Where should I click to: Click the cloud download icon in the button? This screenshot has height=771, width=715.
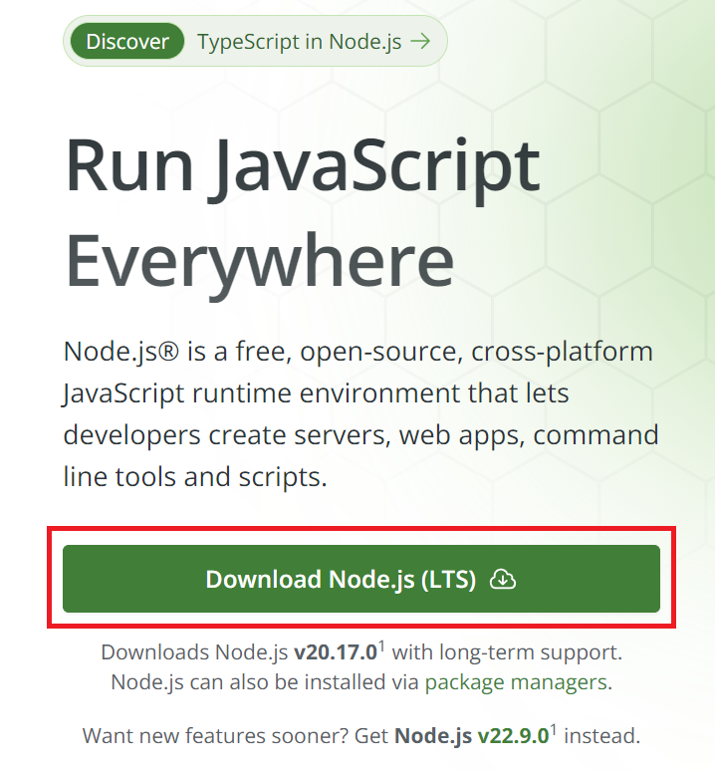[503, 579]
